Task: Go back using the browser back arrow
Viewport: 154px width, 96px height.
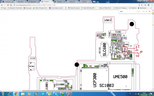Action: tap(2, 5)
